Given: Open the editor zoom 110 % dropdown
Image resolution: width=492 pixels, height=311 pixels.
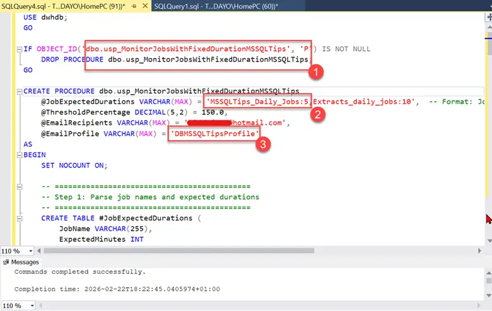Looking at the screenshot, I should coord(30,251).
